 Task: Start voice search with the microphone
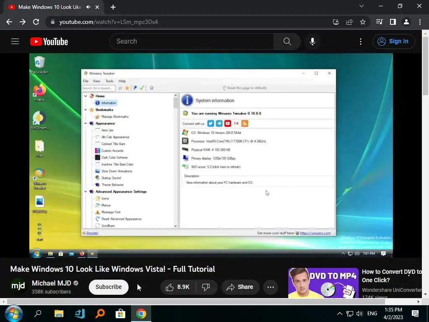[313, 42]
